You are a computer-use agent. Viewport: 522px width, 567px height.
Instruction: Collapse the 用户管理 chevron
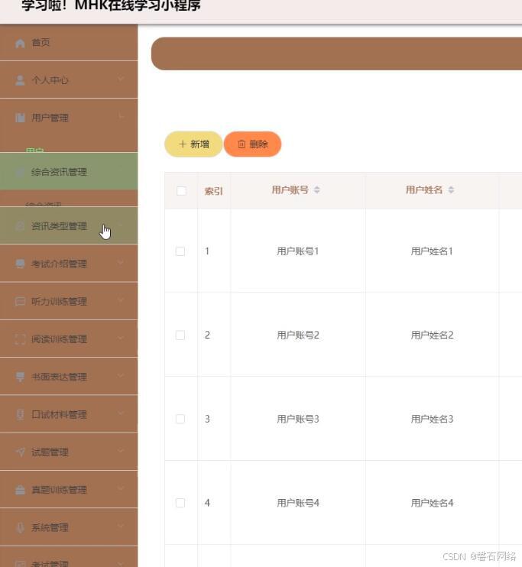121,116
